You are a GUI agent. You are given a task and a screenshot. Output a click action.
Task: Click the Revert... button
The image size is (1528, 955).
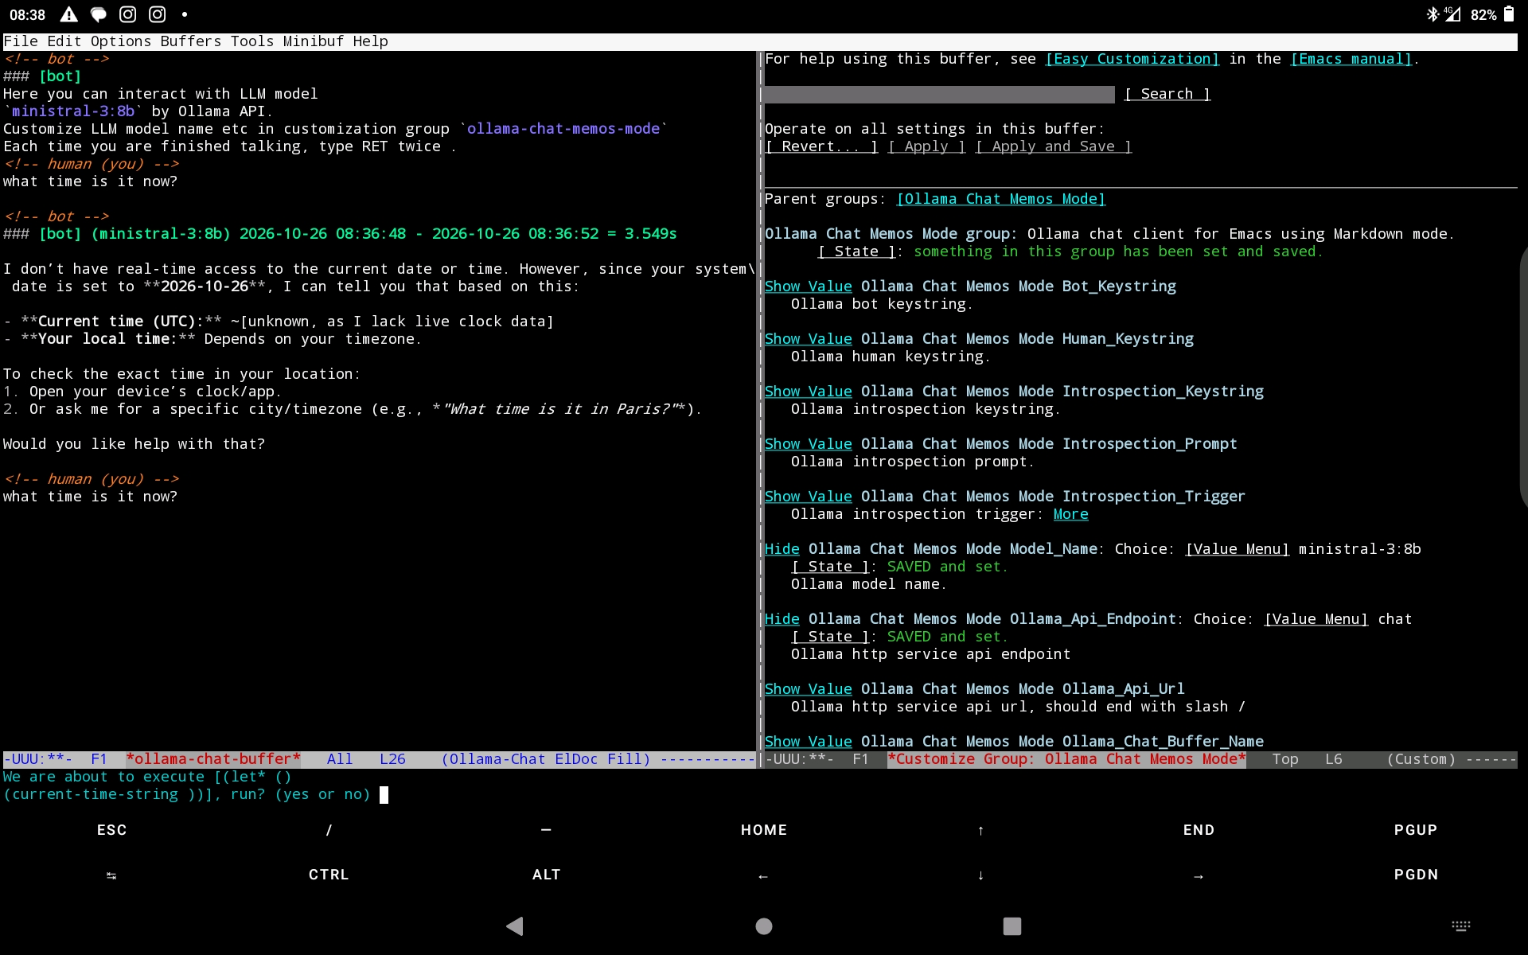821,146
